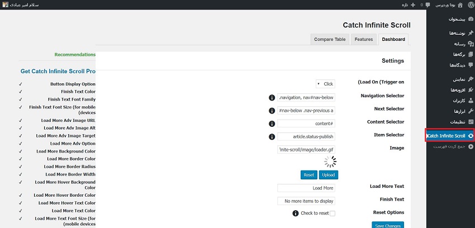Focus the Load More Text input field
The image size is (475, 228).
click(x=306, y=188)
